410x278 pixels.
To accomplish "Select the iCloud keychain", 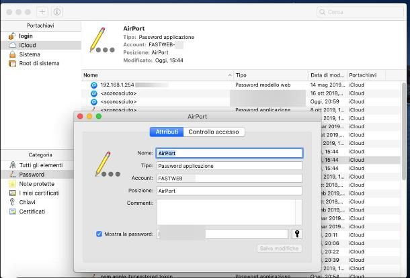I will click(40, 45).
